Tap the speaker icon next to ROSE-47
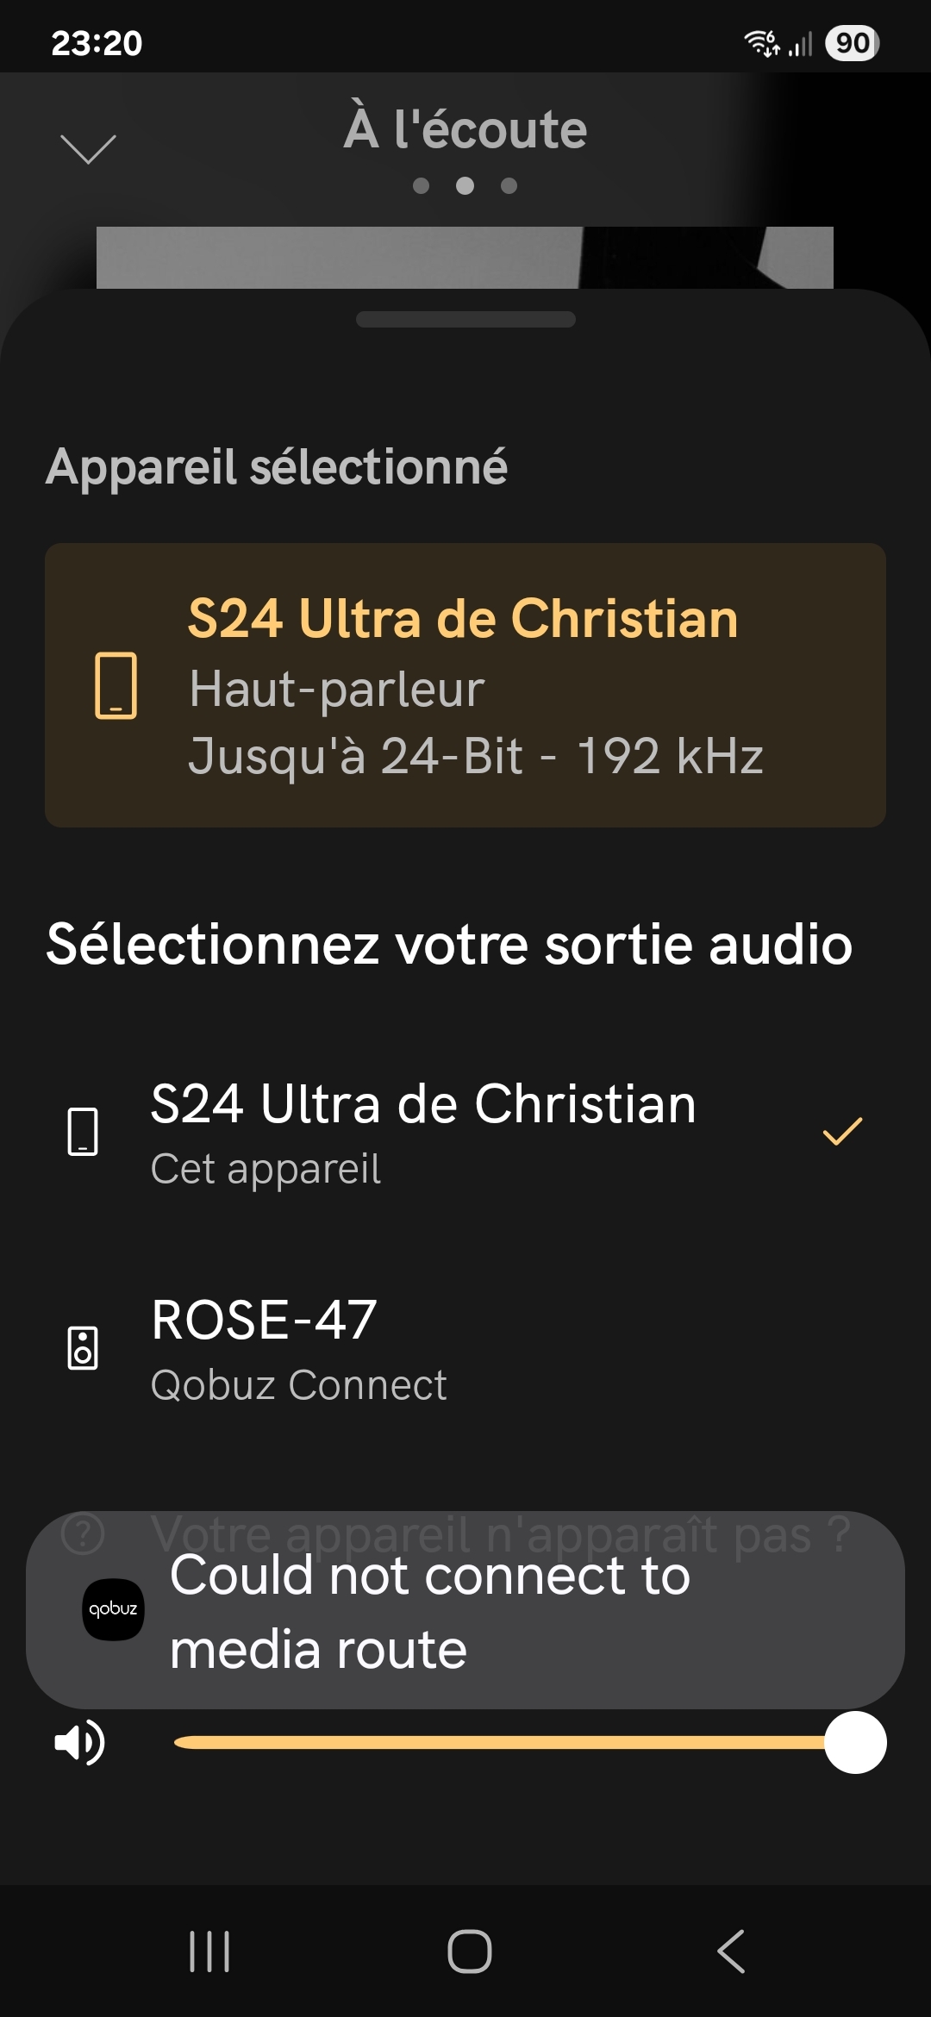The image size is (931, 2017). point(83,1348)
